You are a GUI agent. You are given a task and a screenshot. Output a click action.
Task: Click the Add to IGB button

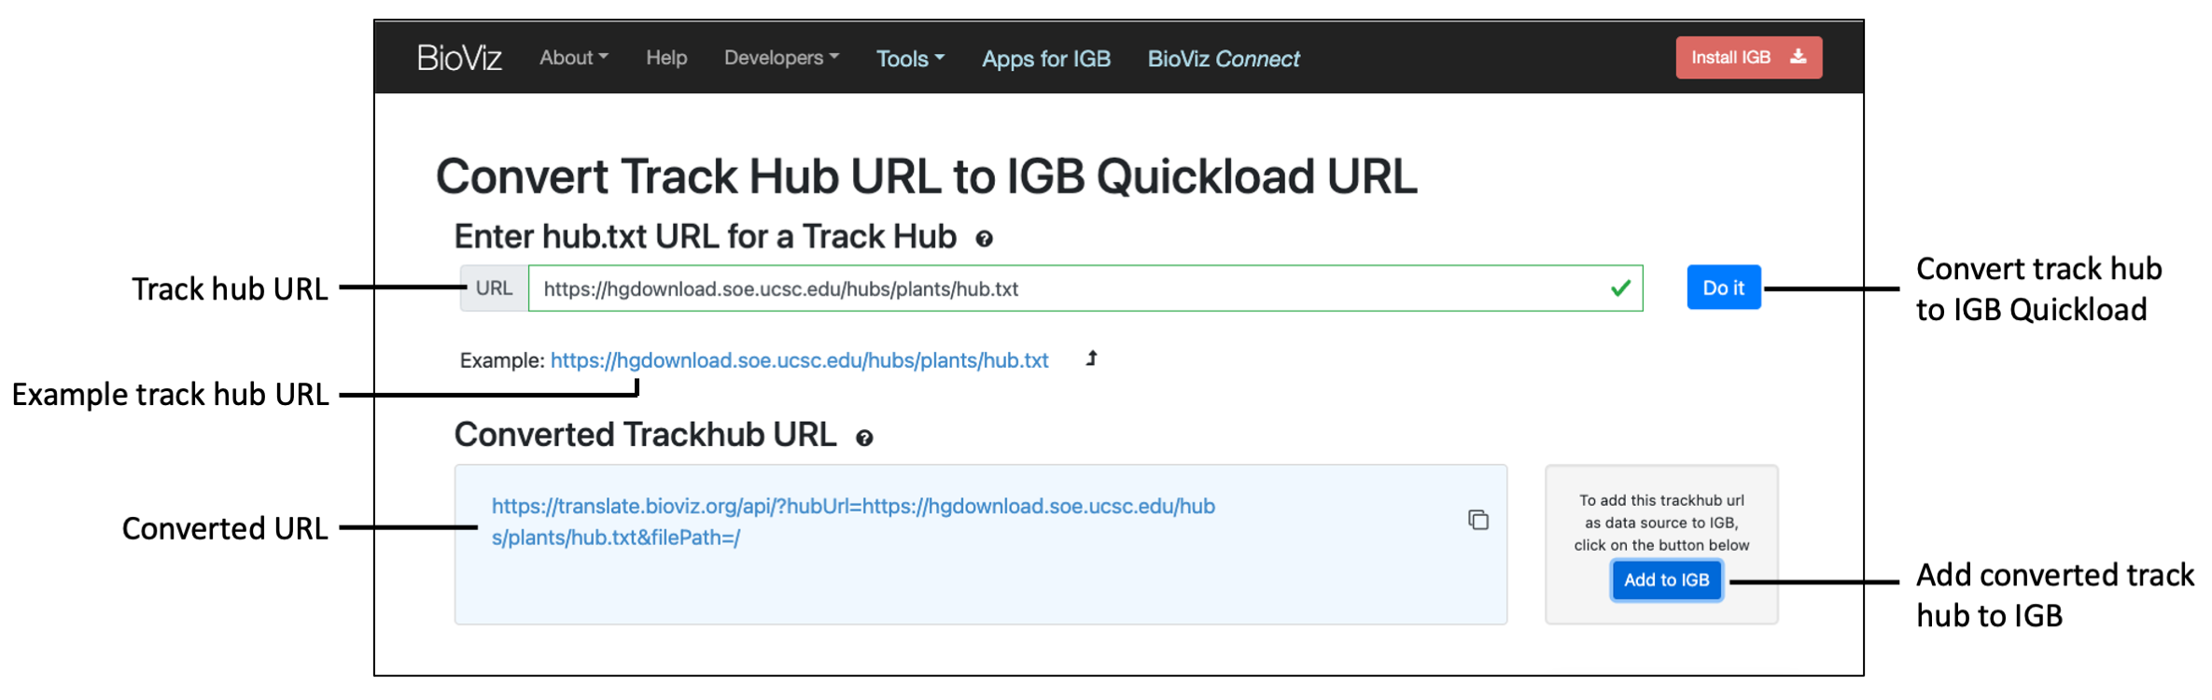(1667, 580)
